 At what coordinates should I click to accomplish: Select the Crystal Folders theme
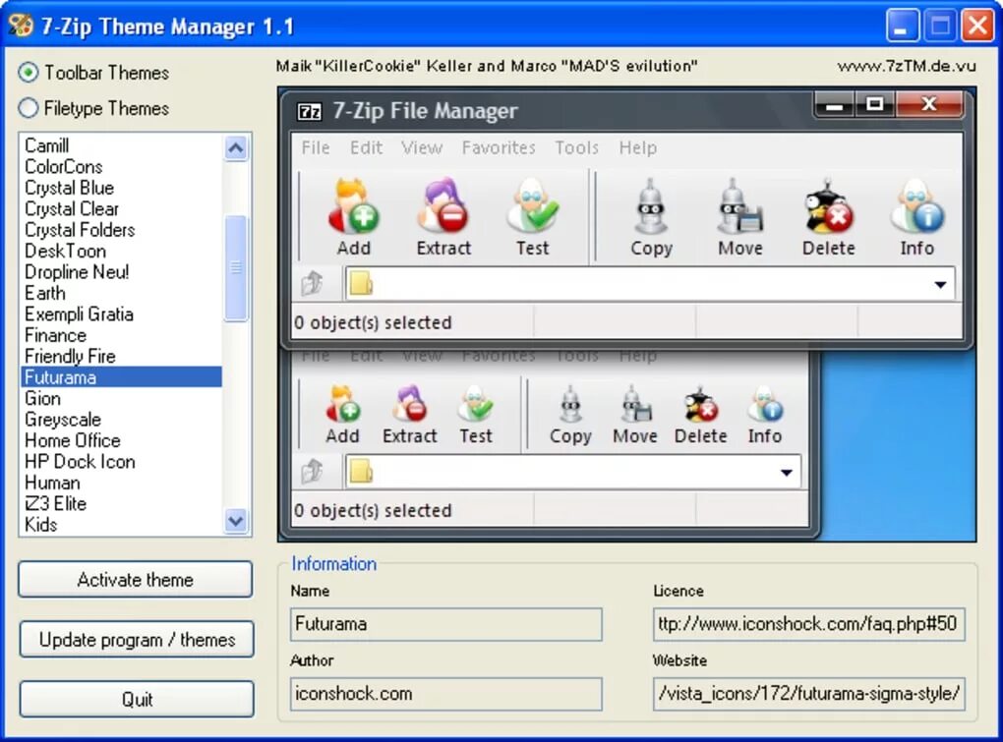(122, 230)
